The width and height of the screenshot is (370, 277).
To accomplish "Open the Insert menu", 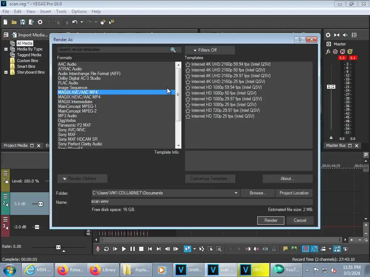I will coord(46,12).
